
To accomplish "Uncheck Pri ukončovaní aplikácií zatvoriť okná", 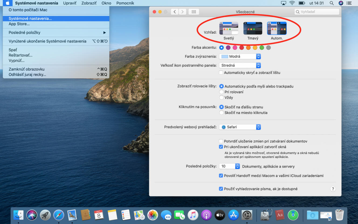I will pyautogui.click(x=221, y=147).
